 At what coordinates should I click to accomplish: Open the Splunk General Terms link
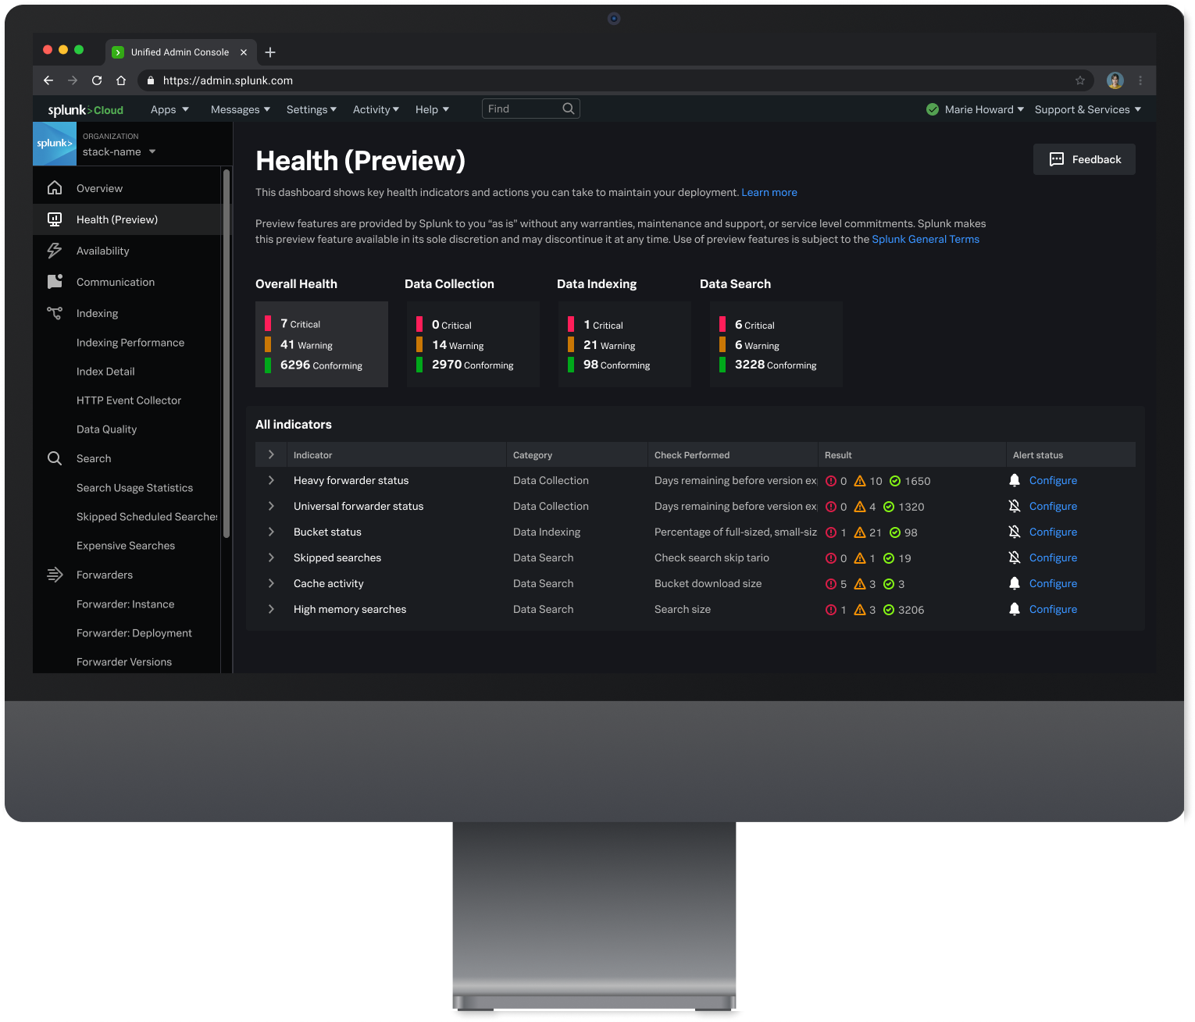click(x=926, y=239)
